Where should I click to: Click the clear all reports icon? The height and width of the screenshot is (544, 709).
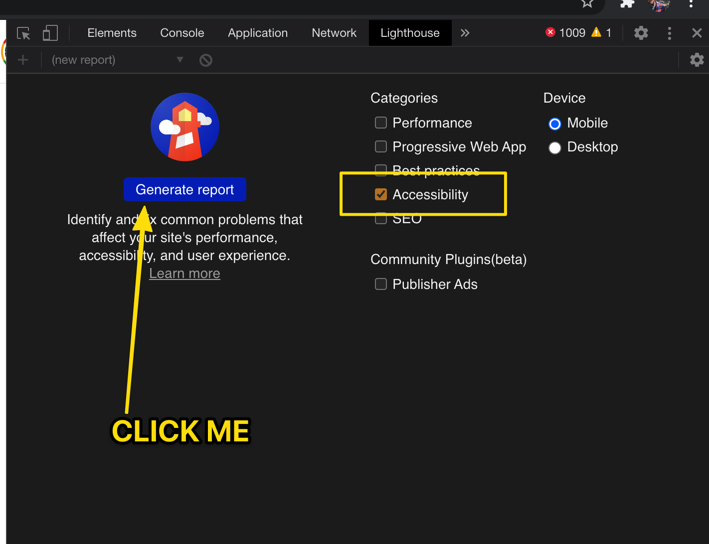point(206,60)
